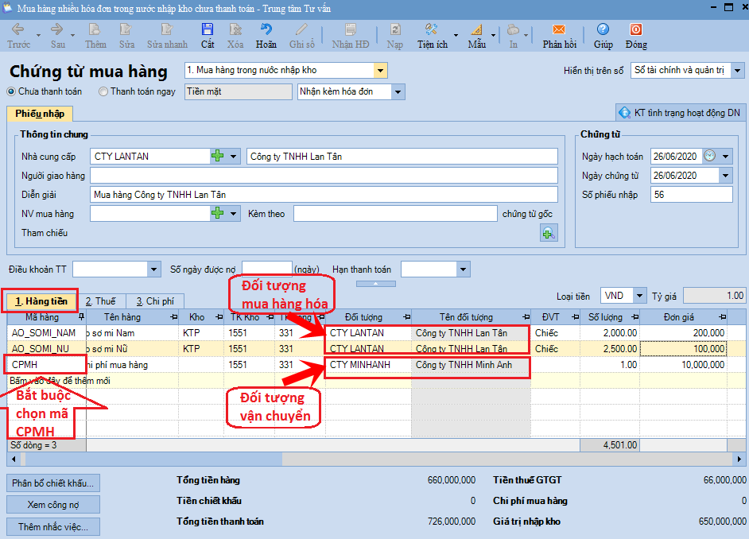Click the Tham chiếu add reference icon
This screenshot has width=749, height=539.
point(549,233)
